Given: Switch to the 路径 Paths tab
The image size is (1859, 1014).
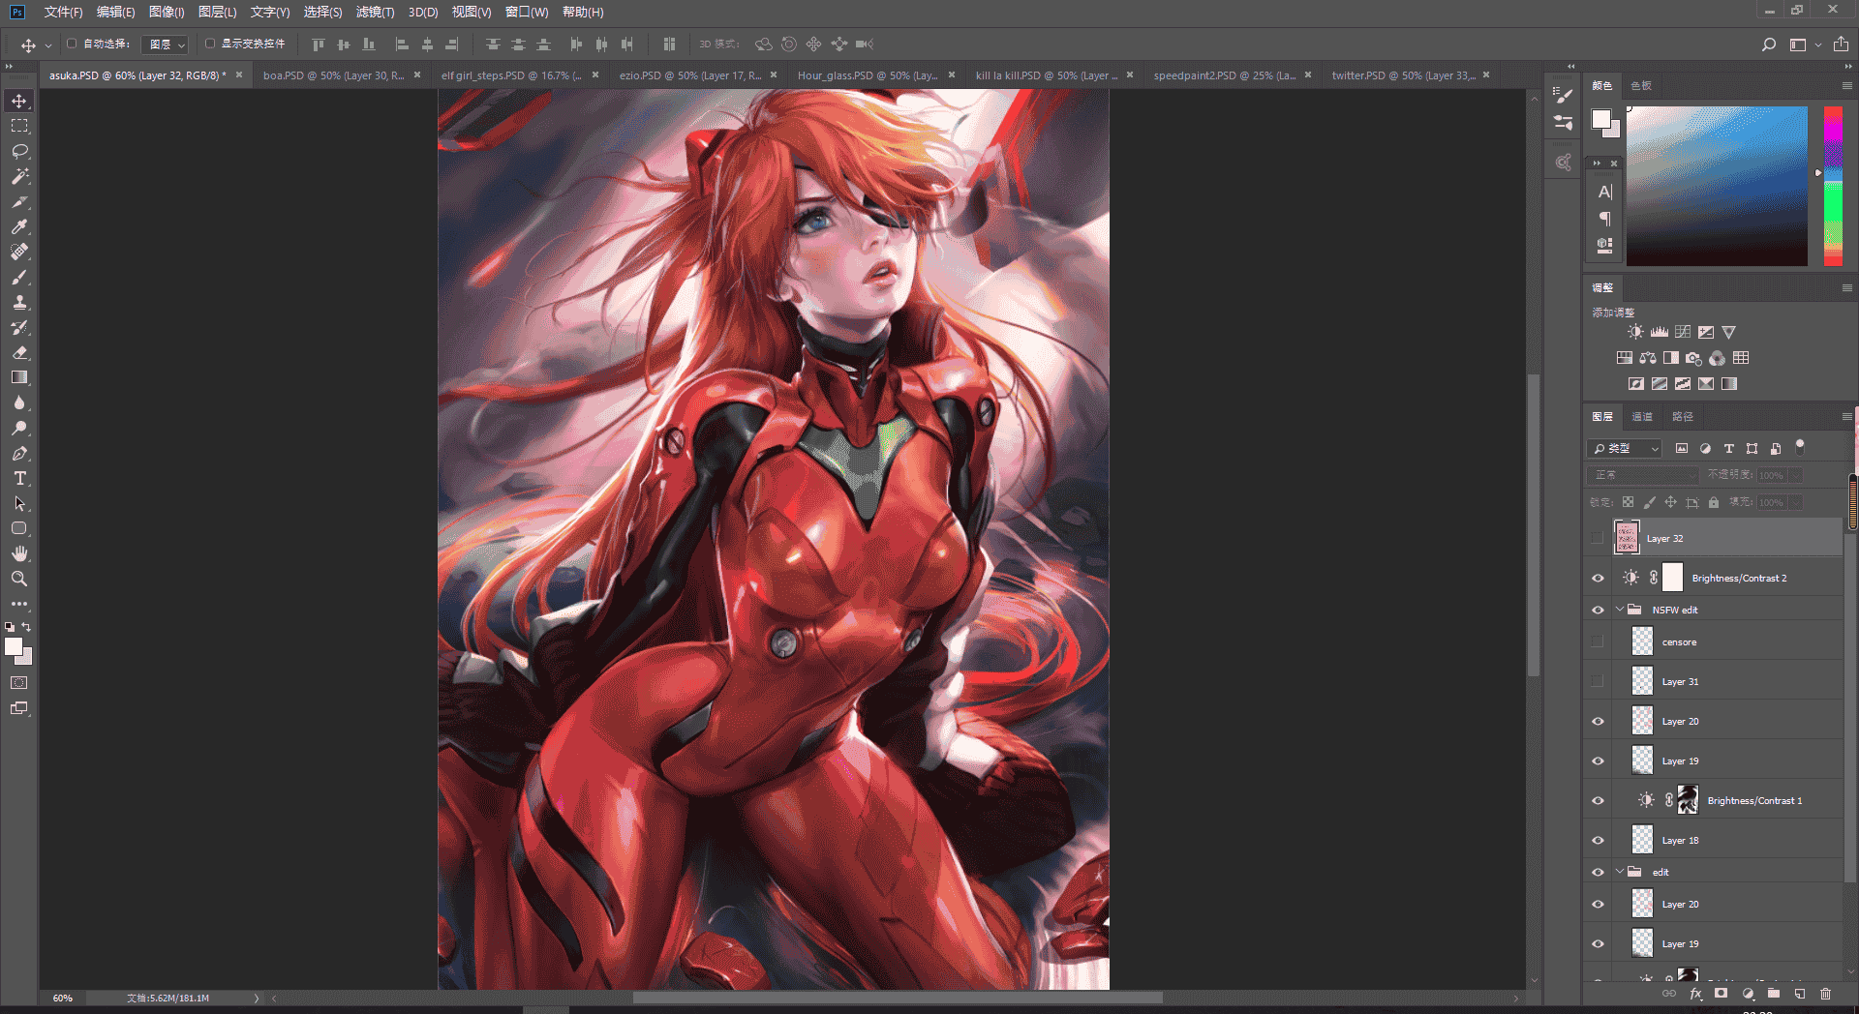Looking at the screenshot, I should click(1683, 417).
